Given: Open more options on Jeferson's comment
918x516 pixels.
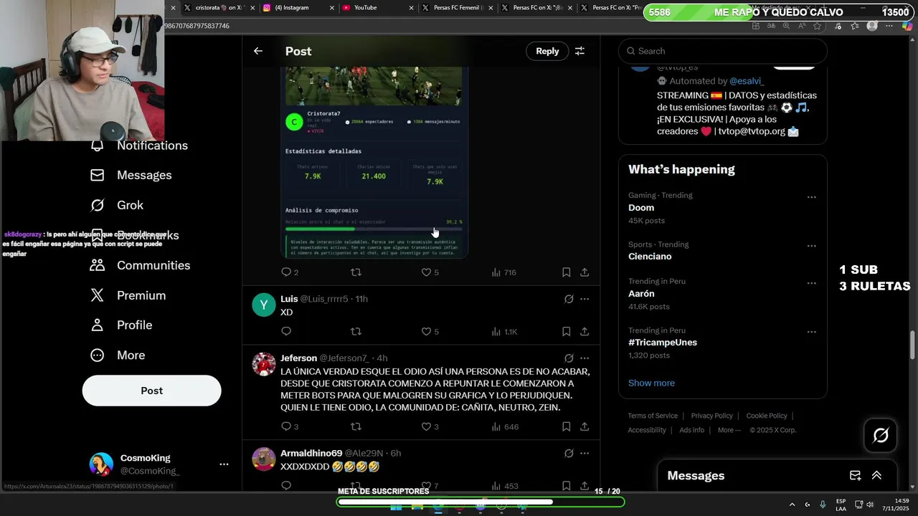Looking at the screenshot, I should (585, 358).
